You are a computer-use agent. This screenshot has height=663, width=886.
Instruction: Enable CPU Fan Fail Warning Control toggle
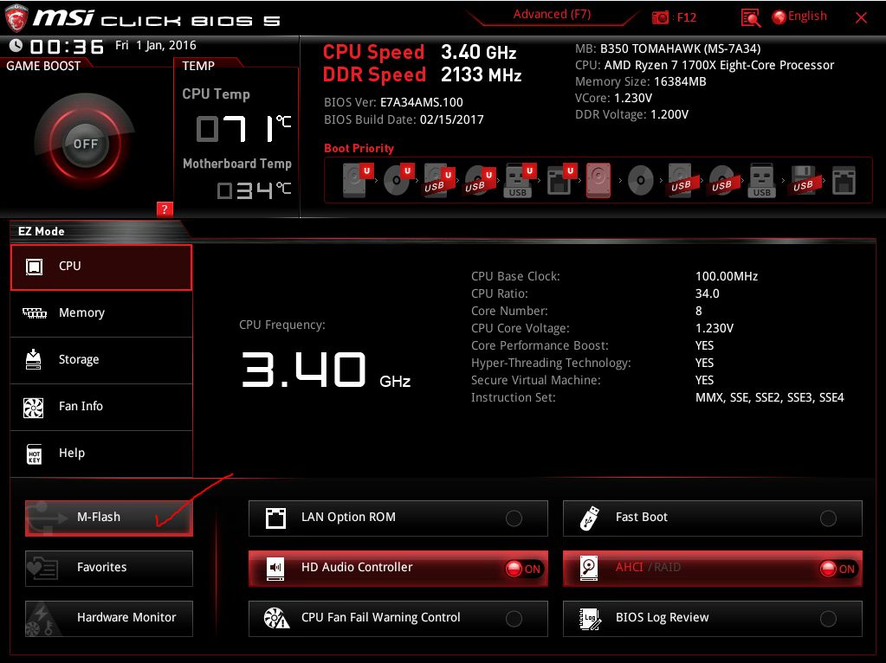click(514, 618)
